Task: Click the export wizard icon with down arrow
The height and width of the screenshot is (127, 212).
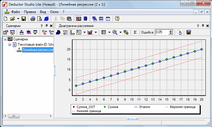Action: click(x=22, y=32)
